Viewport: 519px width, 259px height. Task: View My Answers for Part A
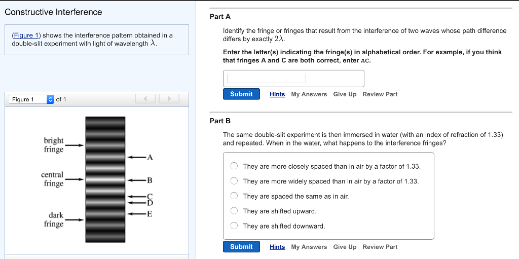[x=309, y=94]
